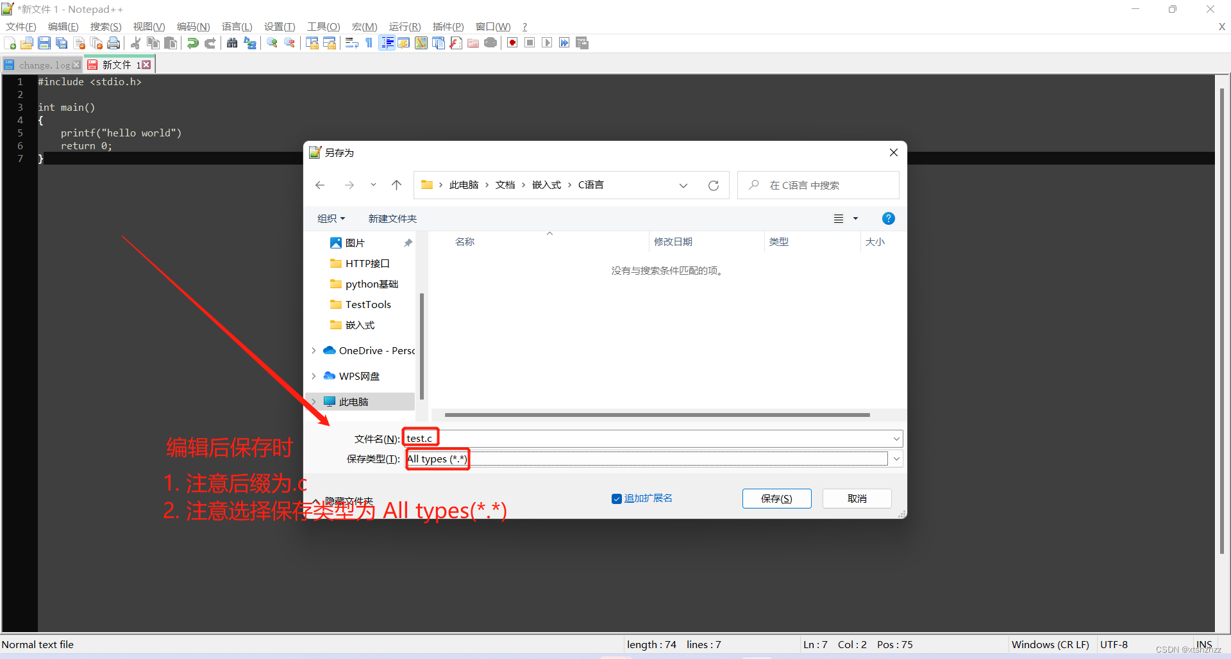Click the Redo arrow icon
Viewport: 1231px width, 659px height.
pyautogui.click(x=210, y=43)
